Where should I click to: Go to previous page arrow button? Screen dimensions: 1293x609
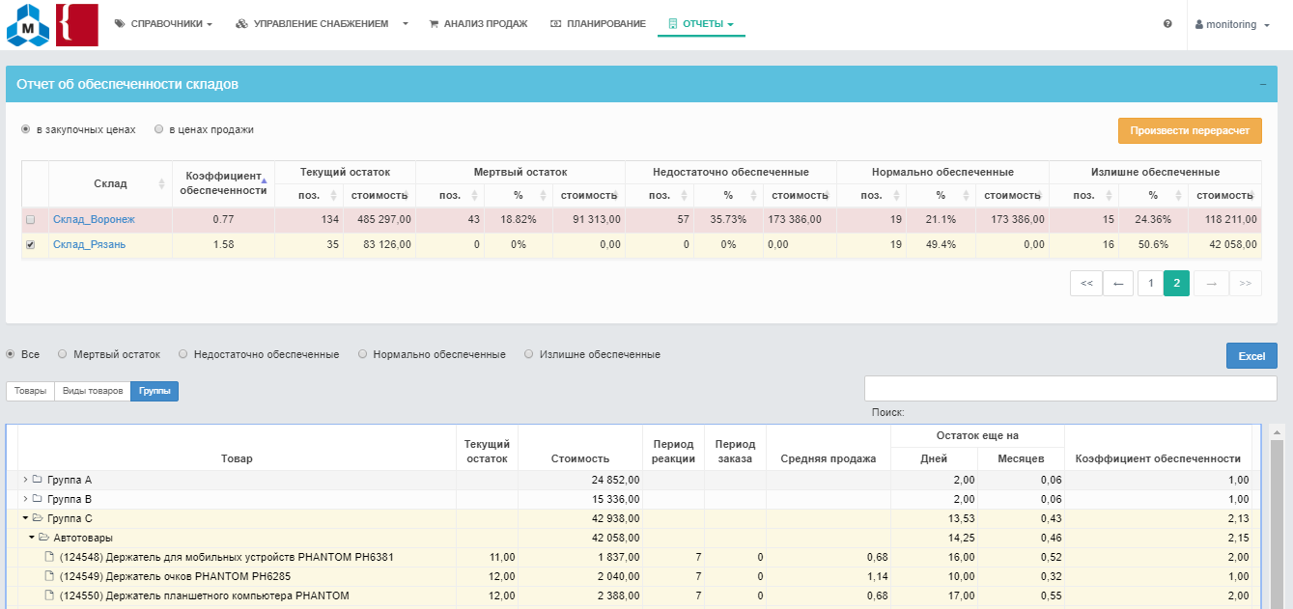(x=1118, y=284)
